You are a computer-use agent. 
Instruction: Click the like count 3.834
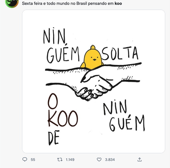click(110, 160)
